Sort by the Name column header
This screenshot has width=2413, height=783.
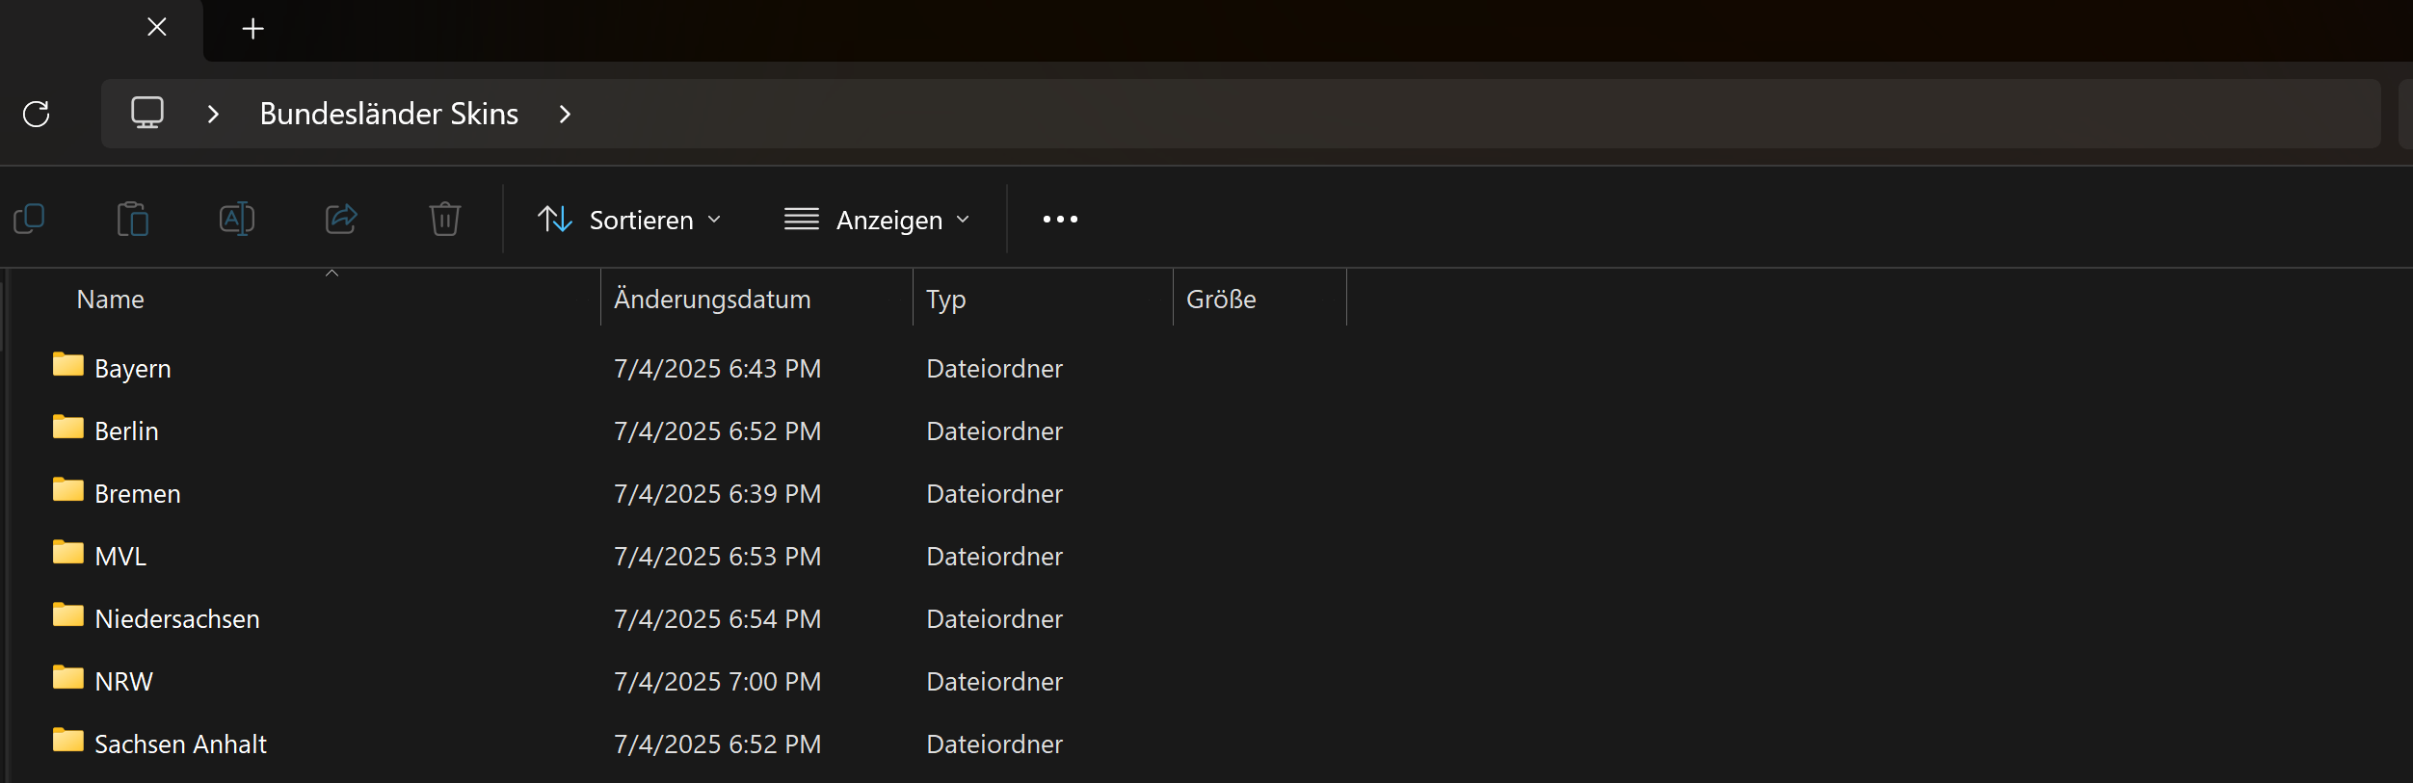click(x=111, y=300)
